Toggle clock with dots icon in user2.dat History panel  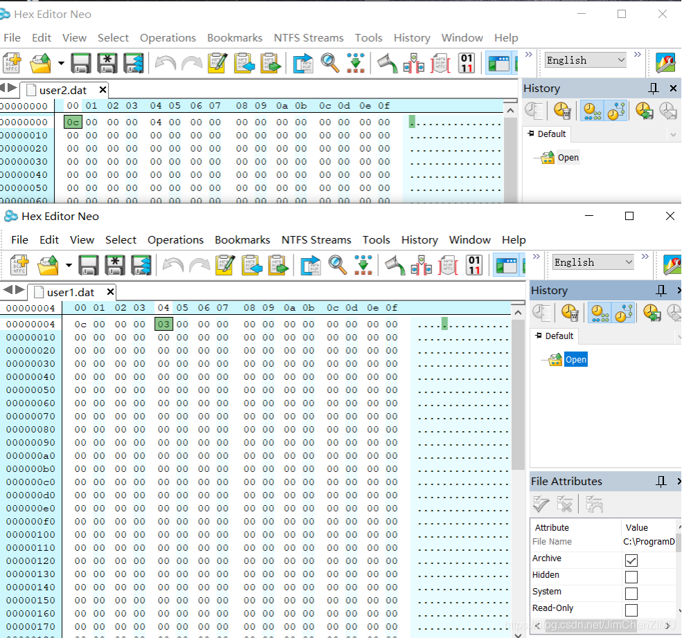592,111
